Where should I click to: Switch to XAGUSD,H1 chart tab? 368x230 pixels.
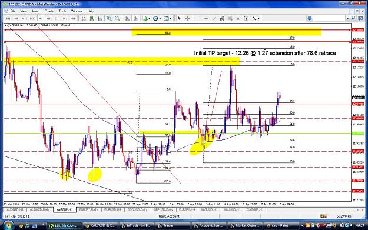(x=209, y=209)
